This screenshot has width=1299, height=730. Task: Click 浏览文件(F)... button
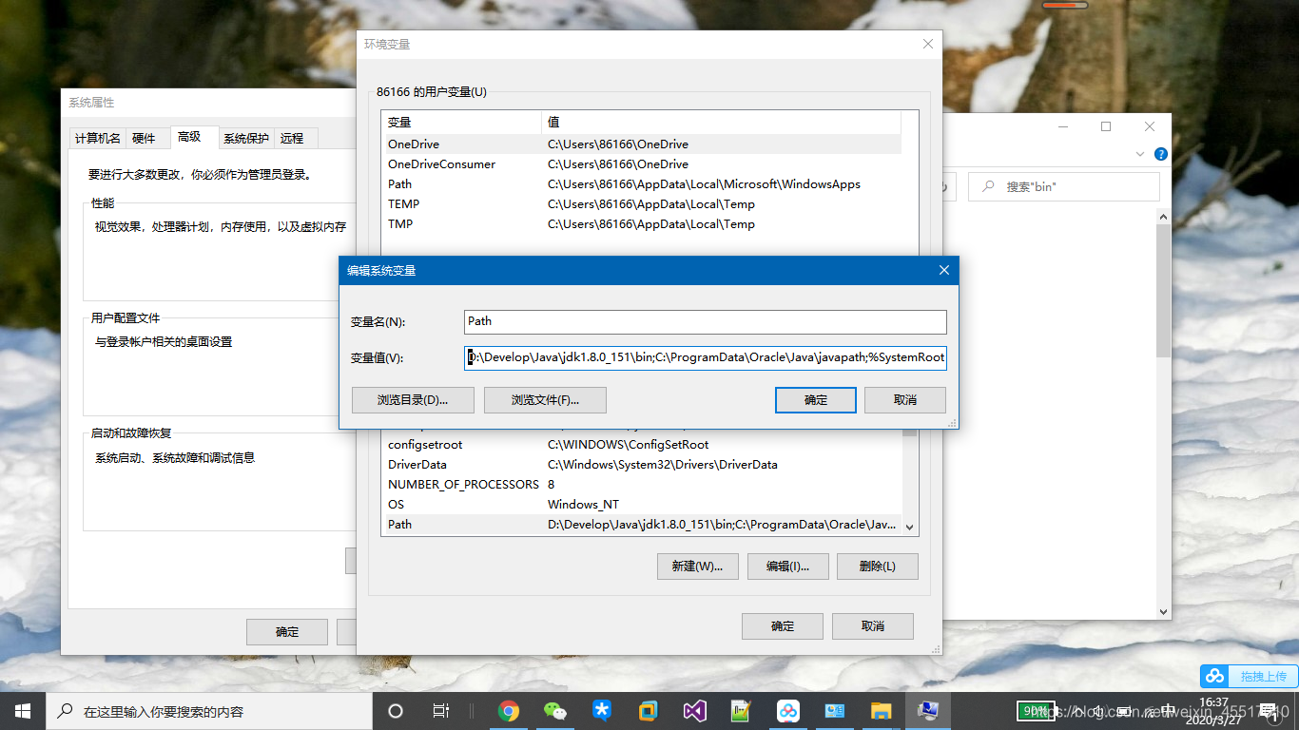click(545, 400)
